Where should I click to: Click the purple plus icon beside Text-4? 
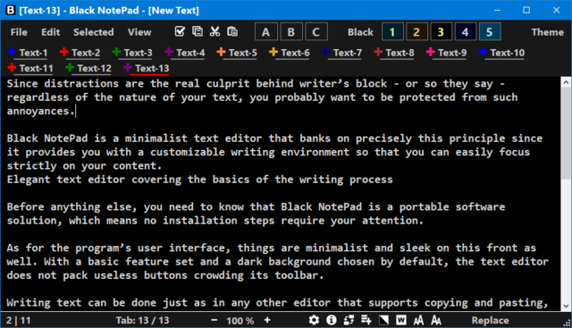(169, 52)
